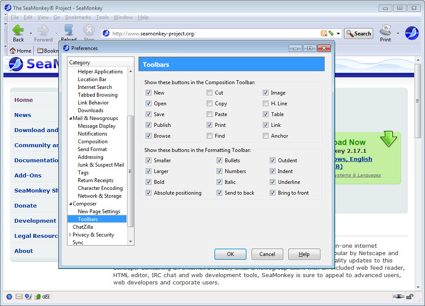Open the Donate link on the web page

click(26, 205)
